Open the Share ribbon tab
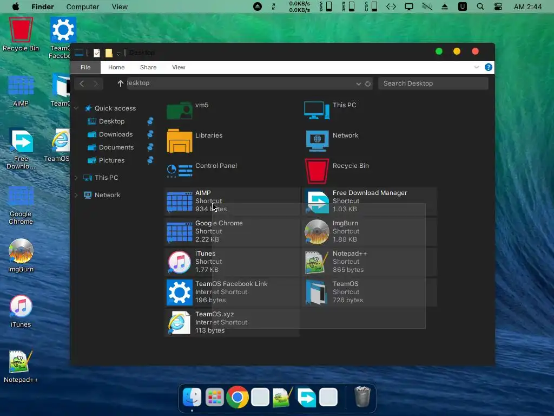The height and width of the screenshot is (416, 554). [x=148, y=67]
